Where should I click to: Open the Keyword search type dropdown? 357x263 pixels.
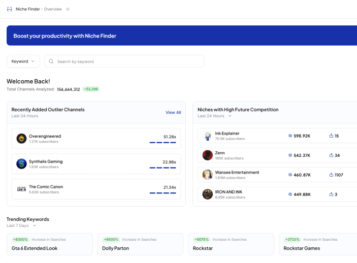23,61
